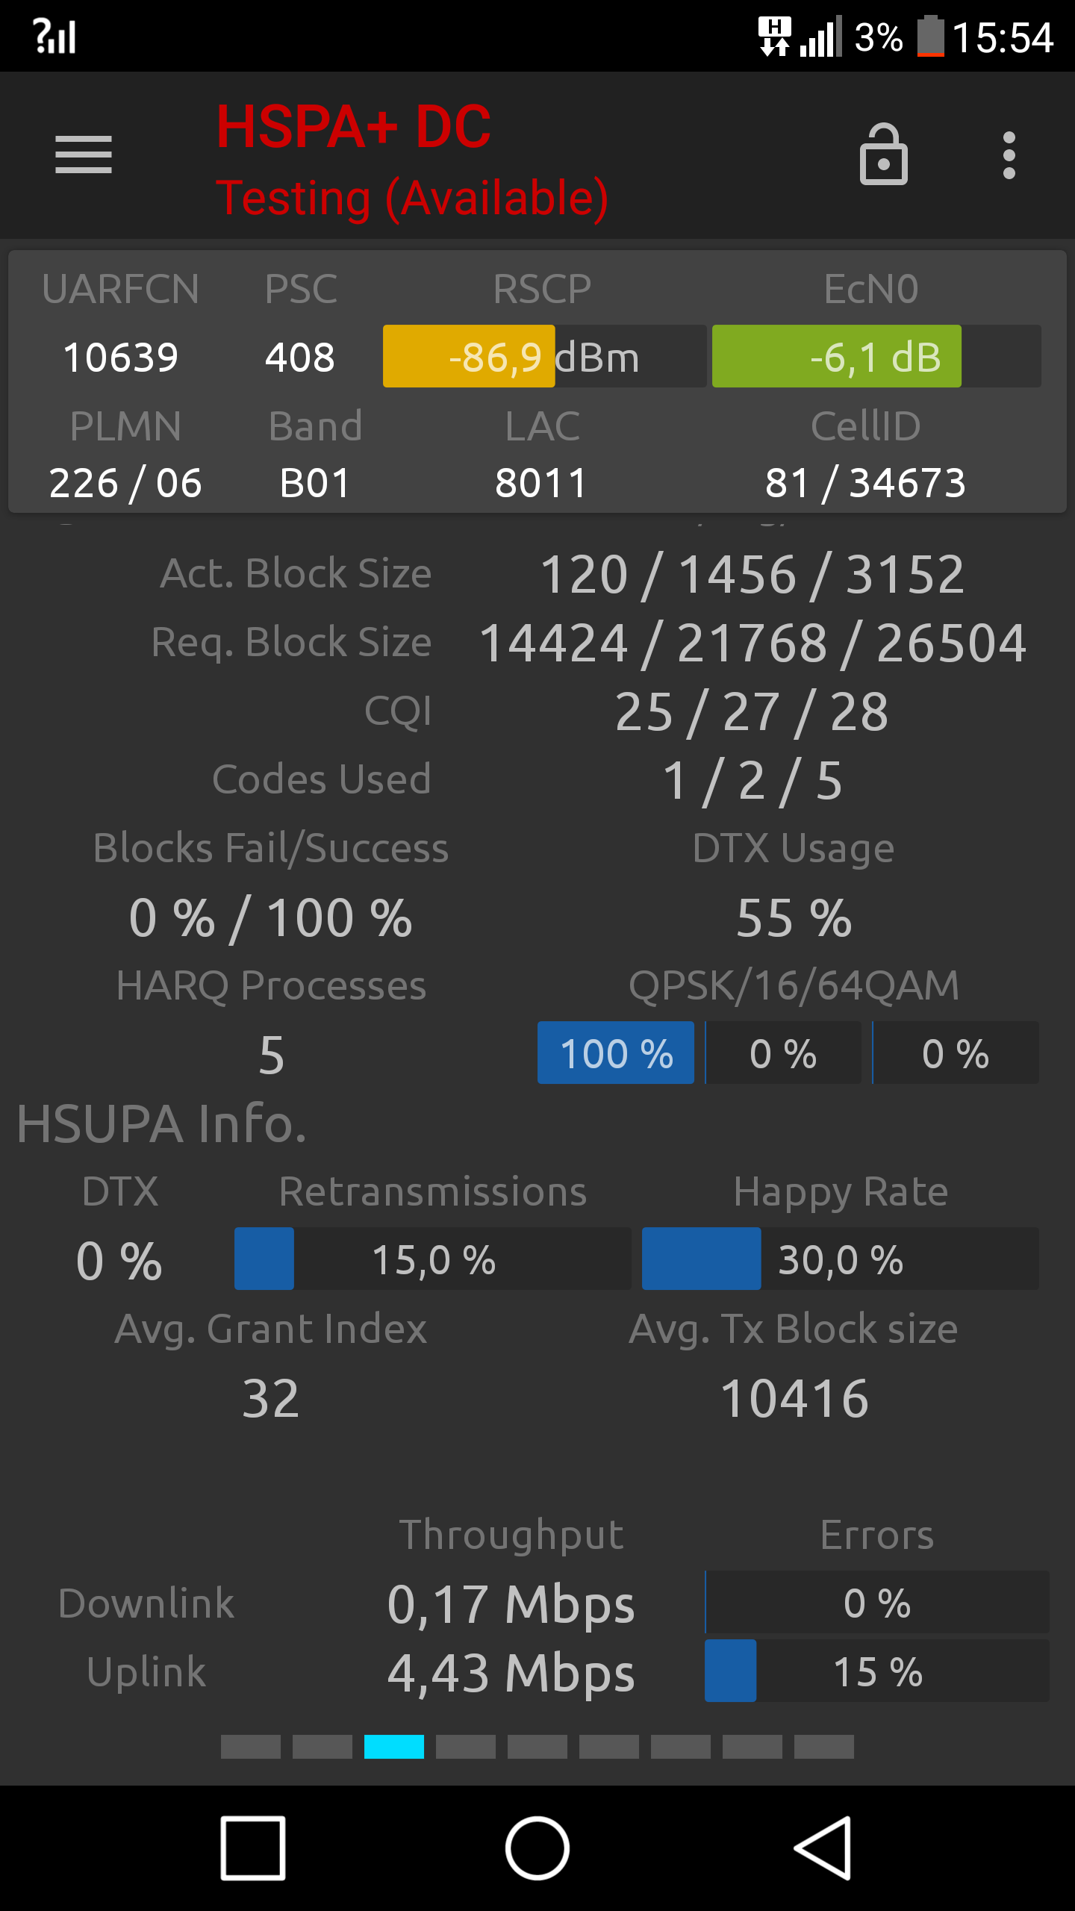Screen dimensions: 1075x1911
Task: Select the highlighted cyan page indicator
Action: 394,1747
